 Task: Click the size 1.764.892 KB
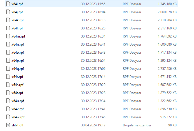(167, 36)
